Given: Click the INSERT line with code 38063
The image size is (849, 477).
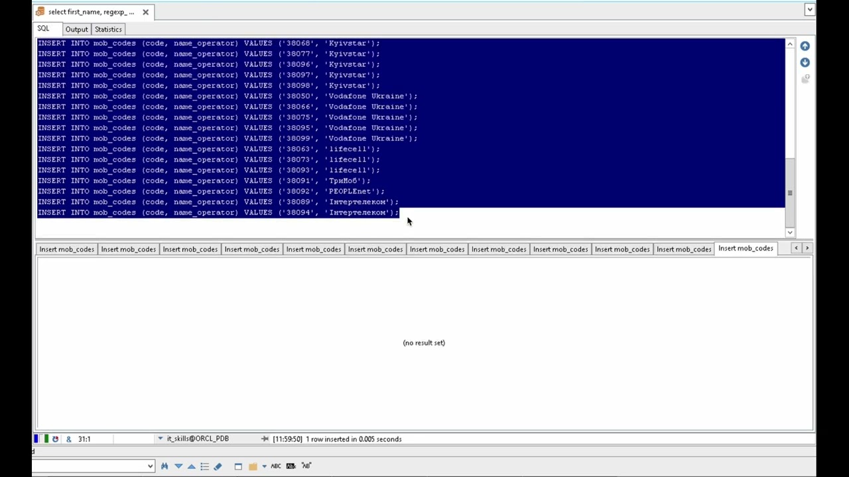Looking at the screenshot, I should click(x=209, y=149).
